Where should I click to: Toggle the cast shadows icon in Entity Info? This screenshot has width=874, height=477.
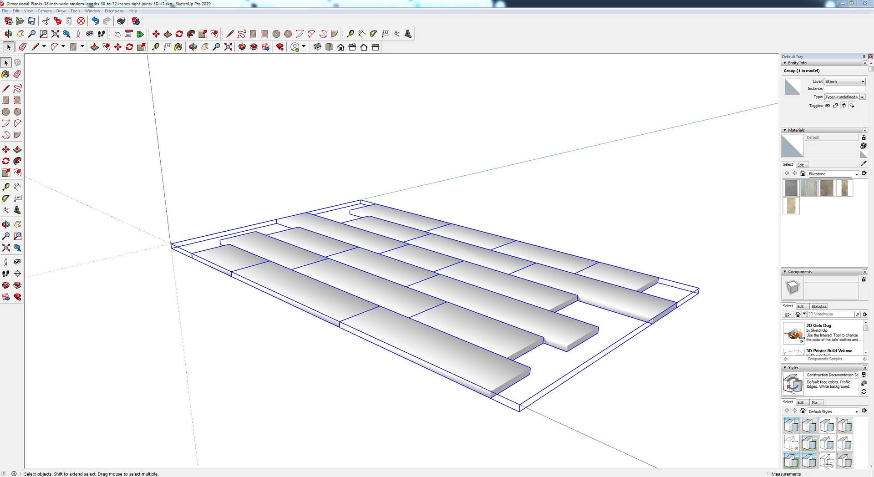pos(844,106)
